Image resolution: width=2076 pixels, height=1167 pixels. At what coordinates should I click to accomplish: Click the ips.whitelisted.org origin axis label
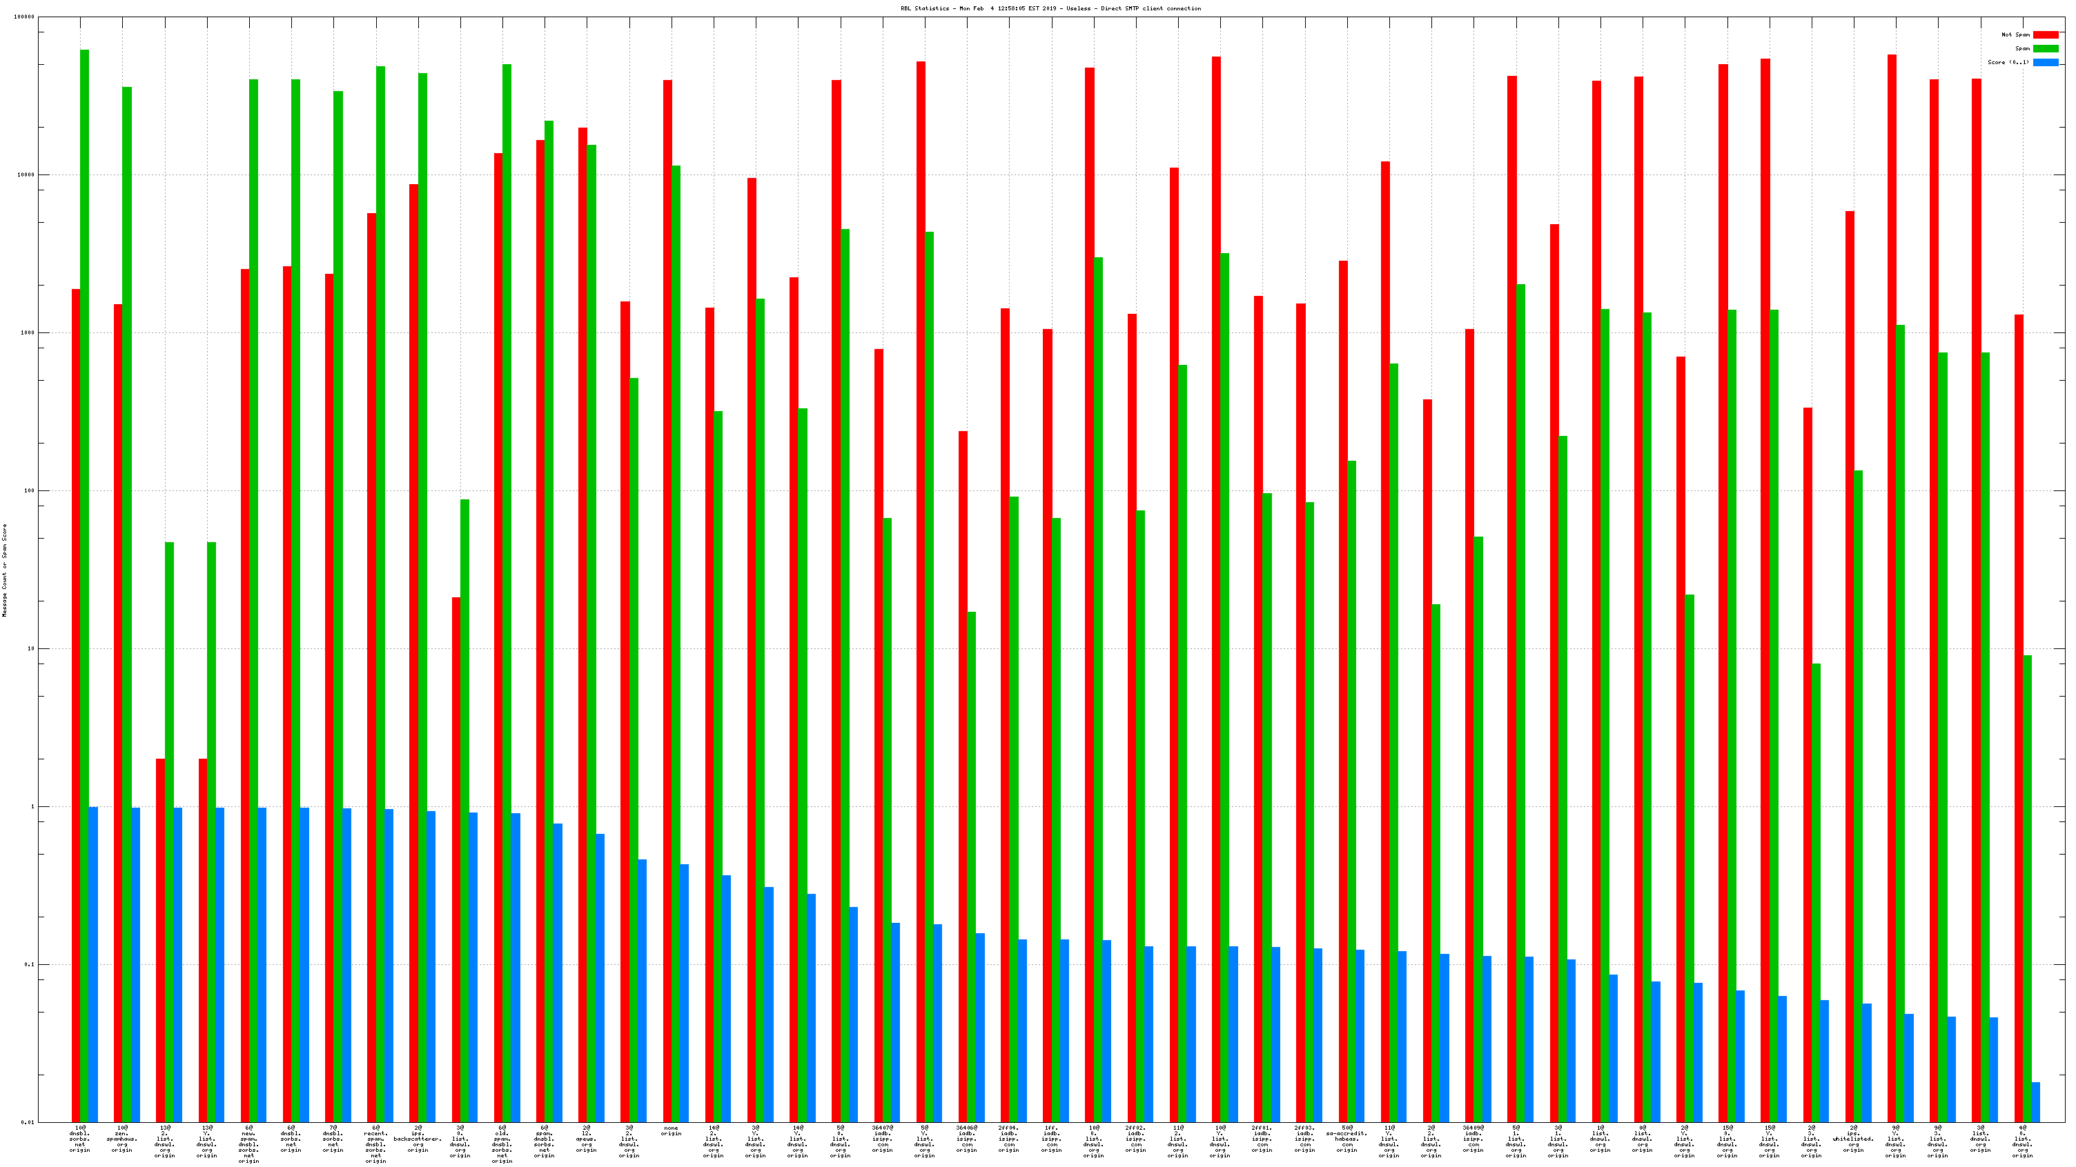(x=1853, y=1138)
